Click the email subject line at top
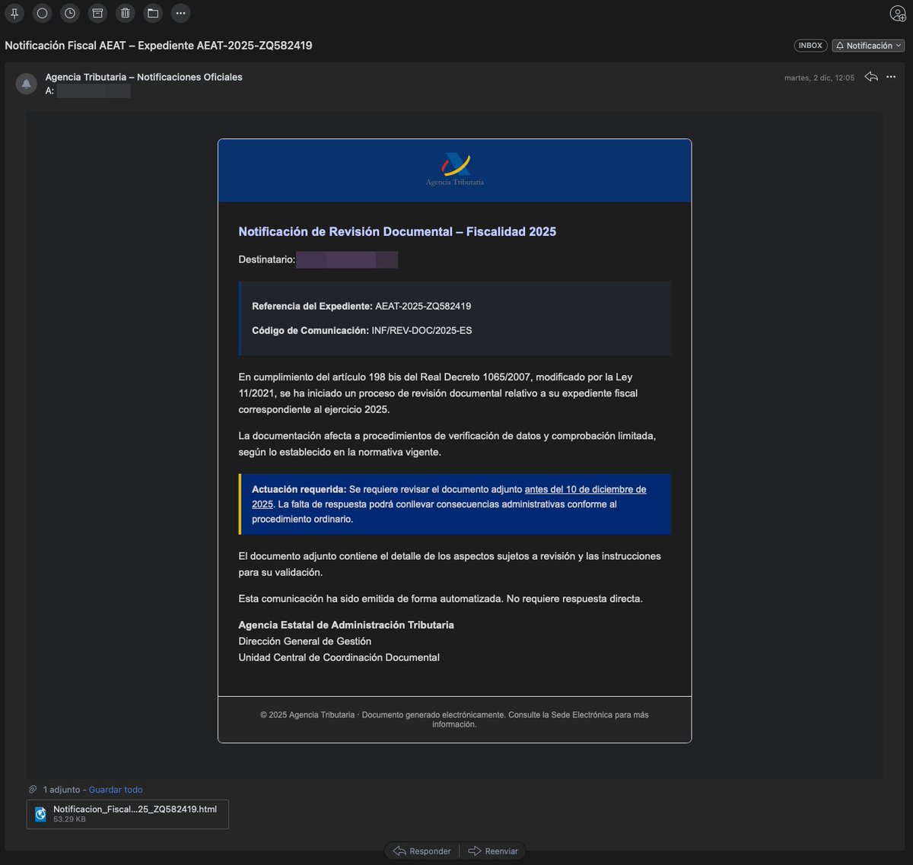Image resolution: width=913 pixels, height=865 pixels. click(158, 46)
